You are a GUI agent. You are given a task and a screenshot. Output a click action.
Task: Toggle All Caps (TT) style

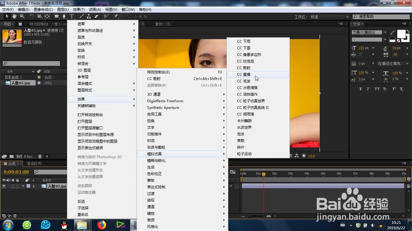pyautogui.click(x=377, y=89)
